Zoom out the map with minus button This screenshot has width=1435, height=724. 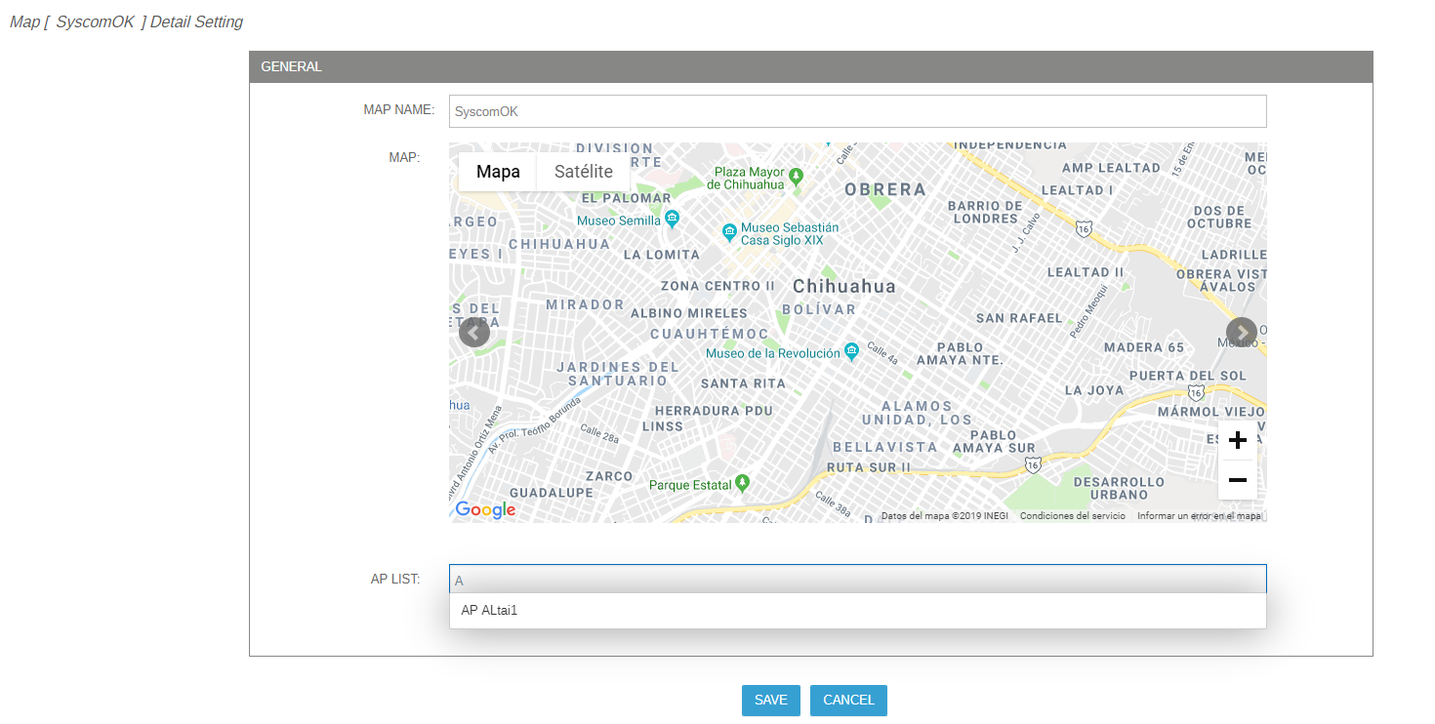click(x=1237, y=480)
